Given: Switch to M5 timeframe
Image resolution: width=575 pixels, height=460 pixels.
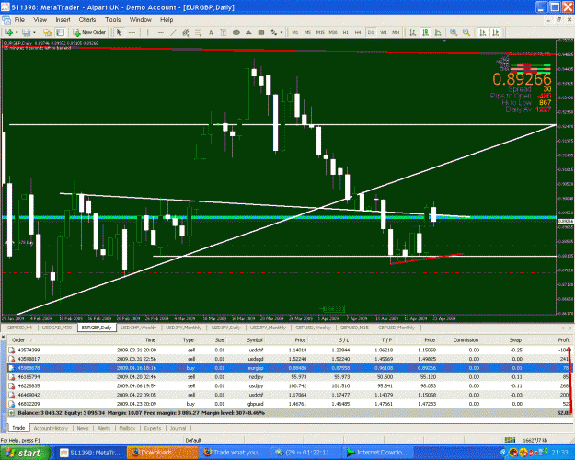Looking at the screenshot, I should click(x=307, y=32).
